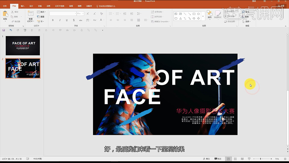Switch to the 审阅 Review tab
Image resolution: width=289 pixels, height=163 pixels.
[71, 6]
